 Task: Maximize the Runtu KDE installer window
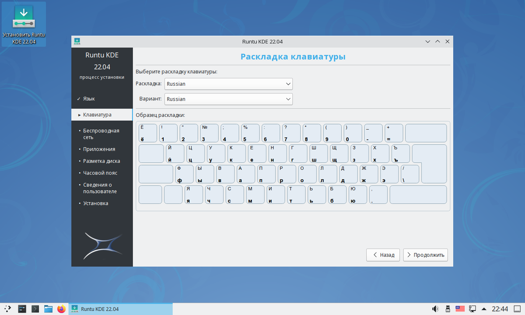437,42
